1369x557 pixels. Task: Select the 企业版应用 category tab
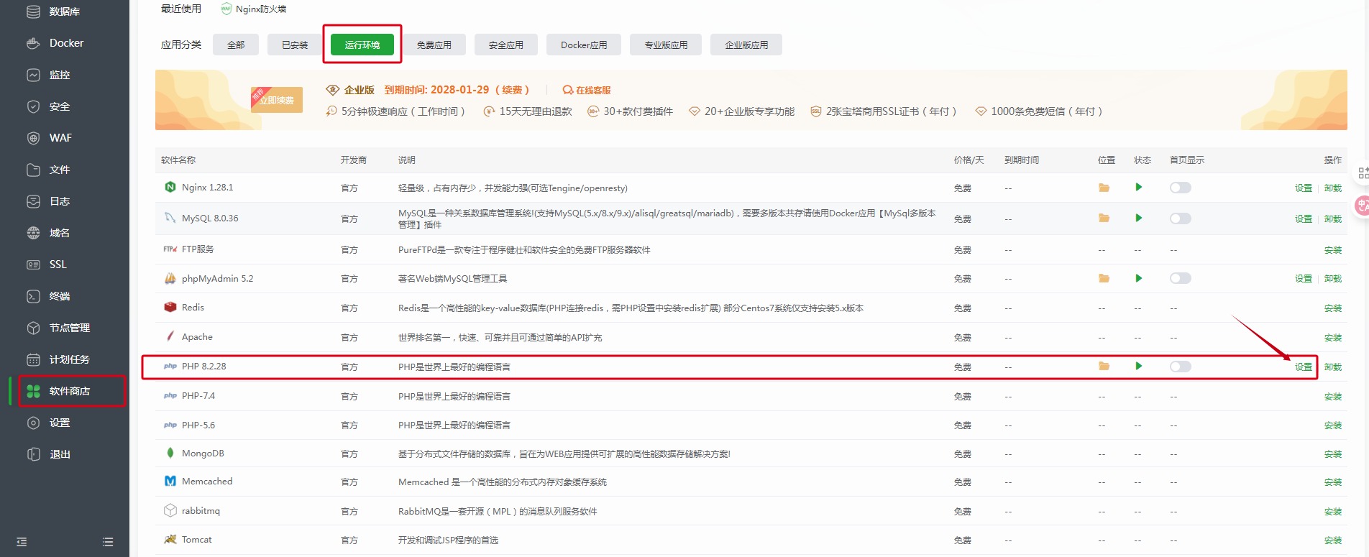click(746, 45)
